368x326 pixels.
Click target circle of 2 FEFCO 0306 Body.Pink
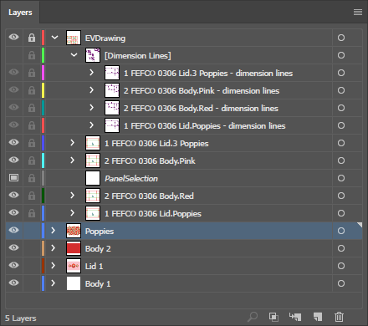(x=341, y=160)
